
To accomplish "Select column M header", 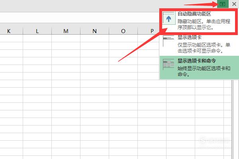I will [x=66, y=31].
